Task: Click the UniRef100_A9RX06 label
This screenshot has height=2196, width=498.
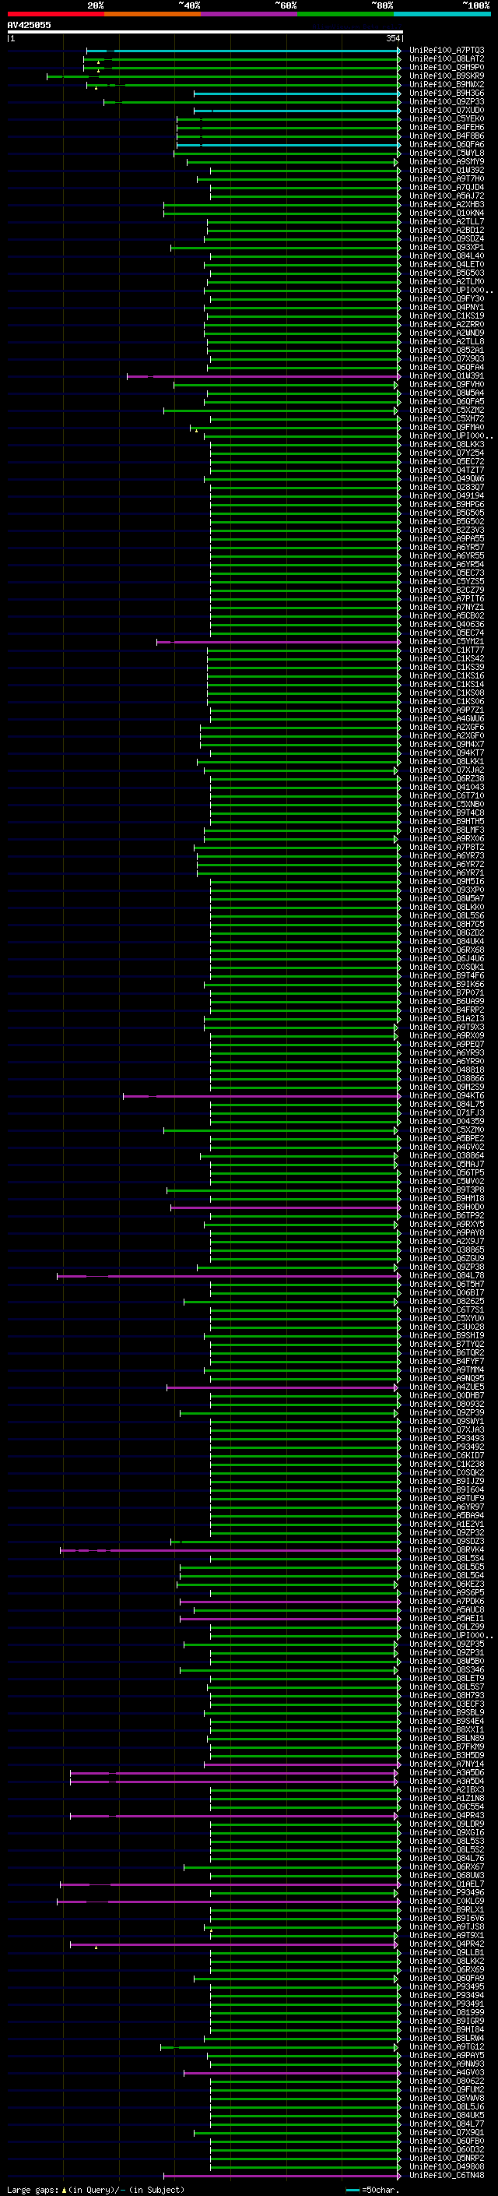Action: pos(446,838)
